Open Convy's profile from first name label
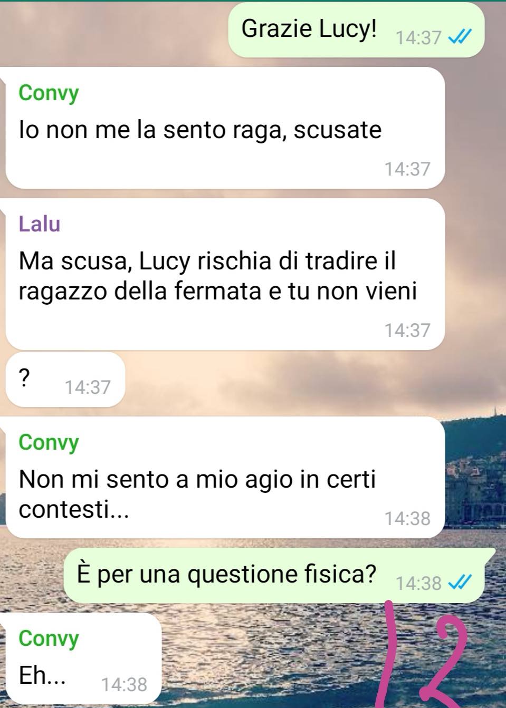Image resolution: width=506 pixels, height=708 pixels. click(x=49, y=93)
